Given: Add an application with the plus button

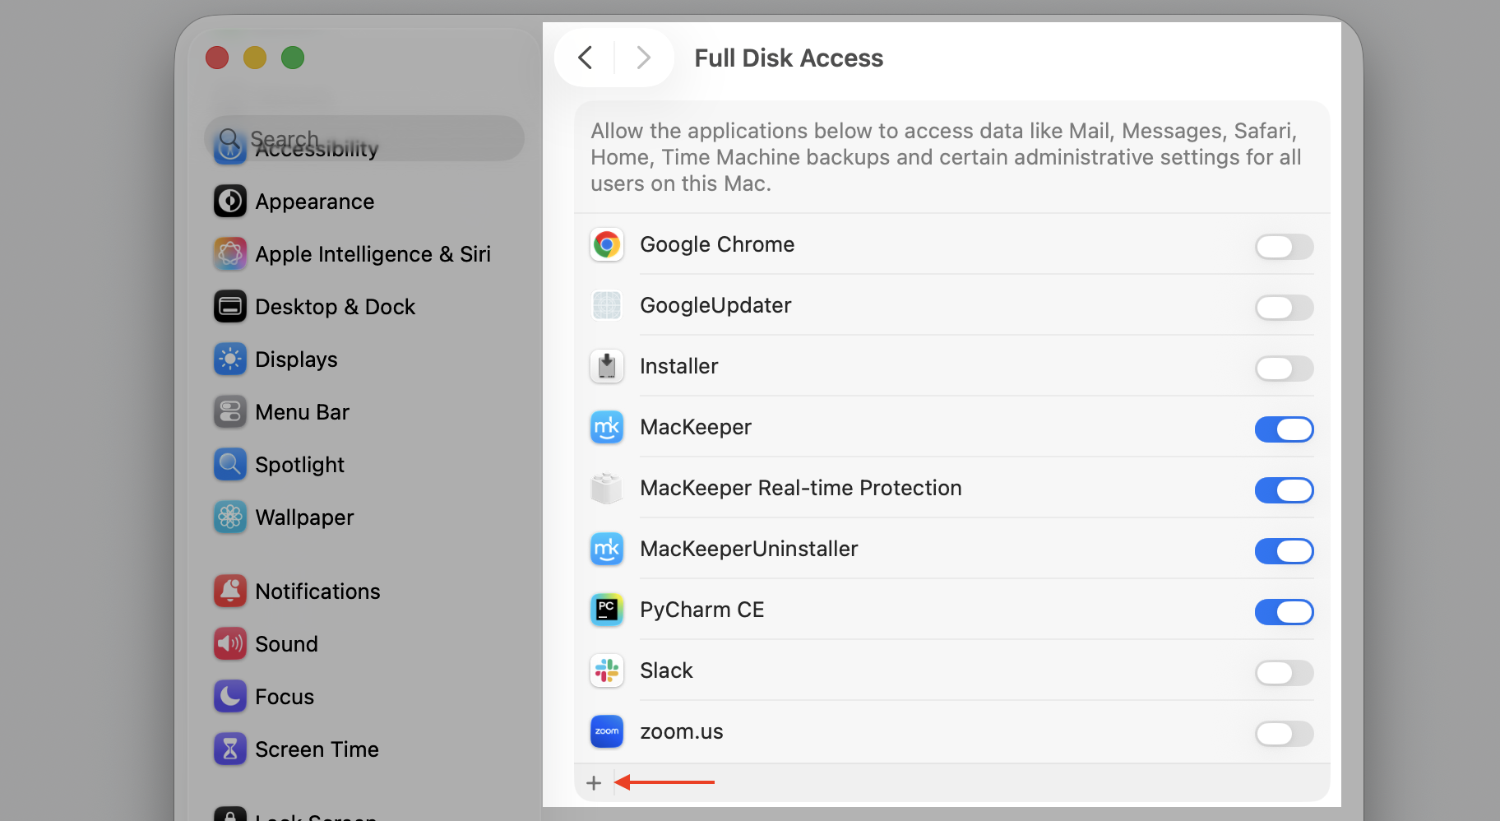Looking at the screenshot, I should pyautogui.click(x=594, y=783).
